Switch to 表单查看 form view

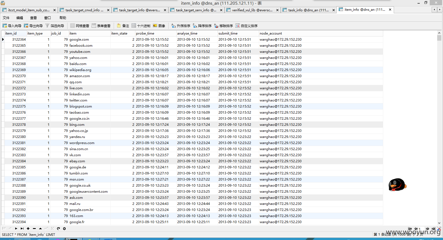(101, 26)
